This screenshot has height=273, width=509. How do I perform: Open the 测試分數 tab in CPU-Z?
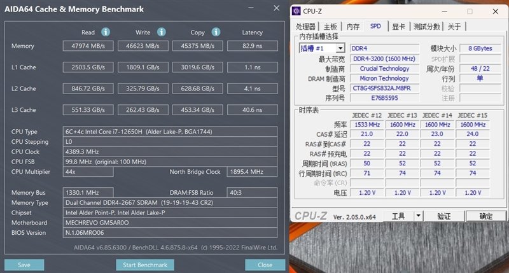point(426,27)
